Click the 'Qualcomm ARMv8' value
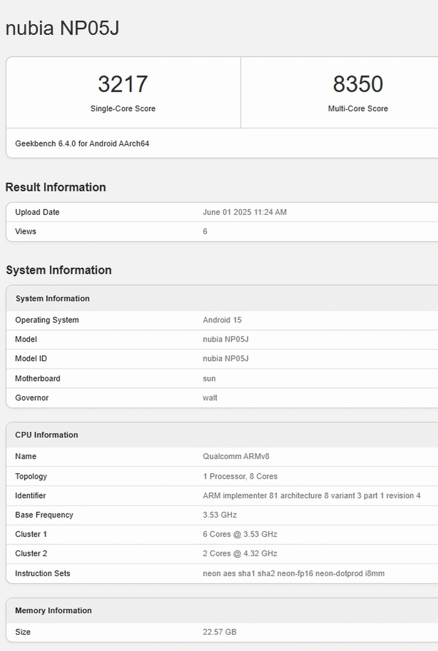The image size is (438, 651). [236, 456]
